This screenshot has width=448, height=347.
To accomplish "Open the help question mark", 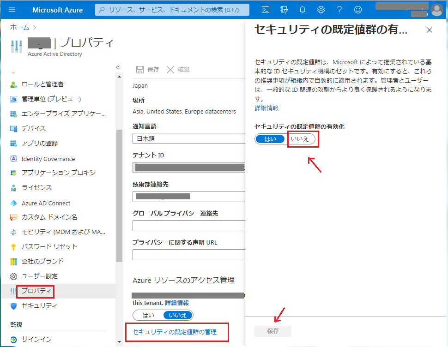I will pos(339,10).
